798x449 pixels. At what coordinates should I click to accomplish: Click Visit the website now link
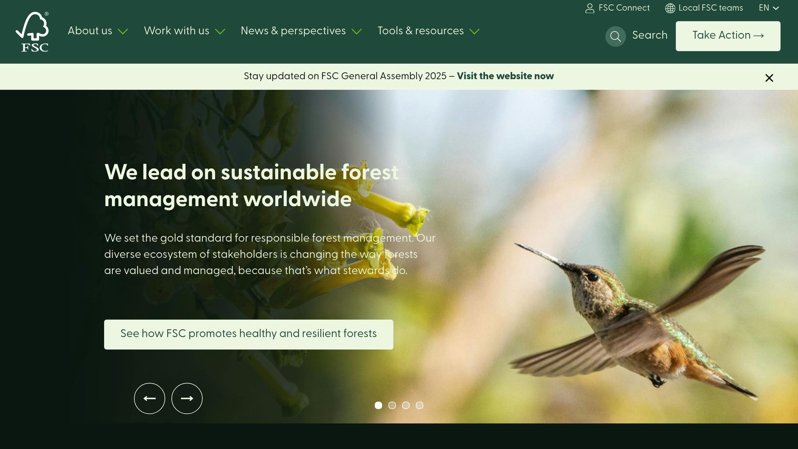point(505,76)
